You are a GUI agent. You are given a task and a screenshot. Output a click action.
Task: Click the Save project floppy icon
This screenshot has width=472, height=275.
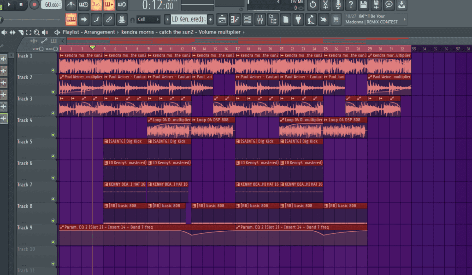pos(363,5)
